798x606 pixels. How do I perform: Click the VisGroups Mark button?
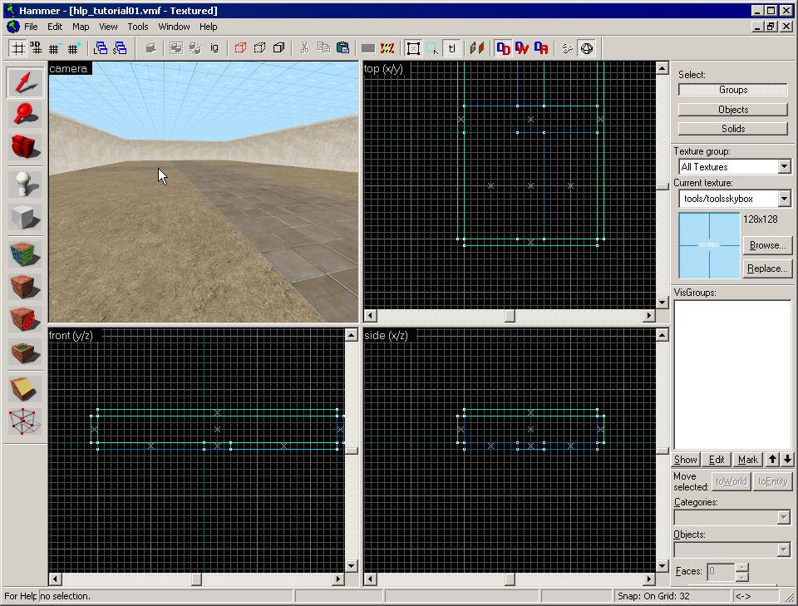pos(747,460)
